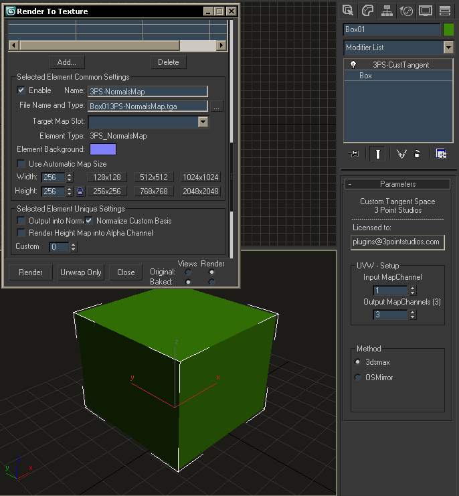This screenshot has height=496, width=459.
Task: Enable Use Automatic Map Size checkbox
Action: tap(22, 164)
